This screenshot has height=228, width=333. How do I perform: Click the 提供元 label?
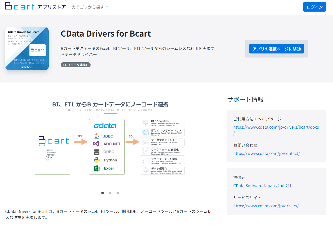(239, 178)
